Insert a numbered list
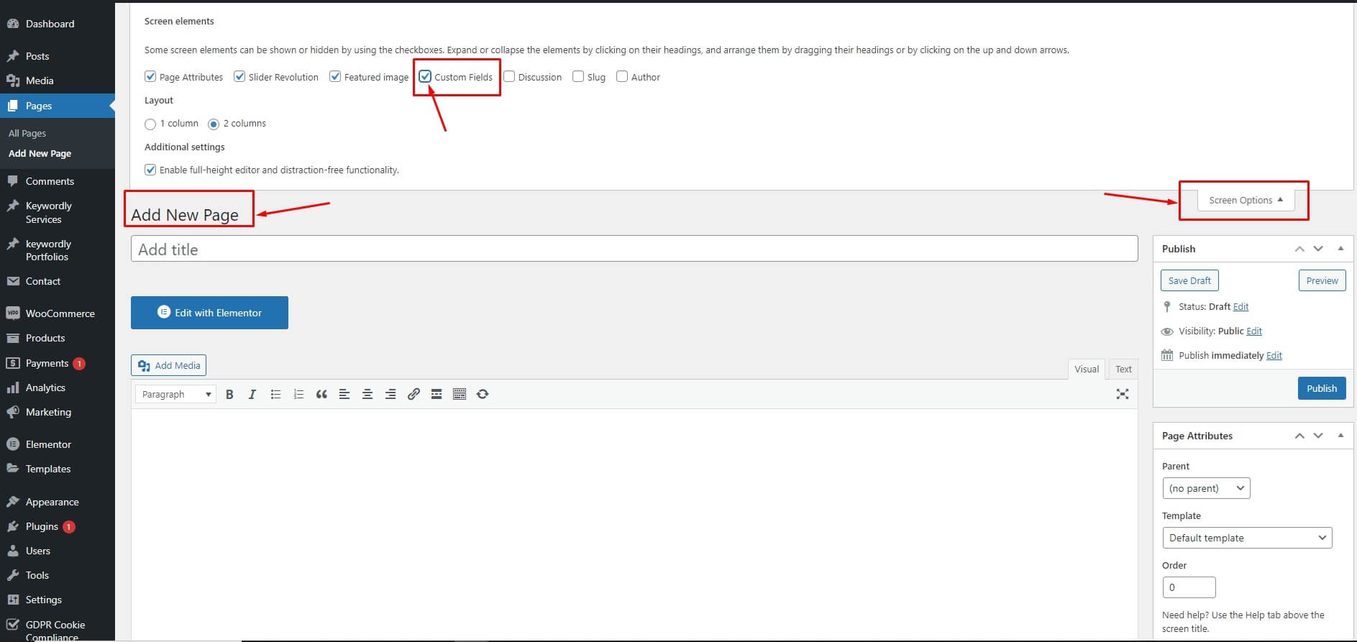1357x642 pixels. [x=298, y=394]
